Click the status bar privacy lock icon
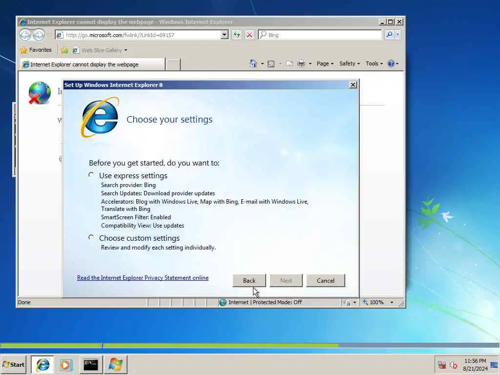This screenshot has height=375, width=500. click(347, 303)
